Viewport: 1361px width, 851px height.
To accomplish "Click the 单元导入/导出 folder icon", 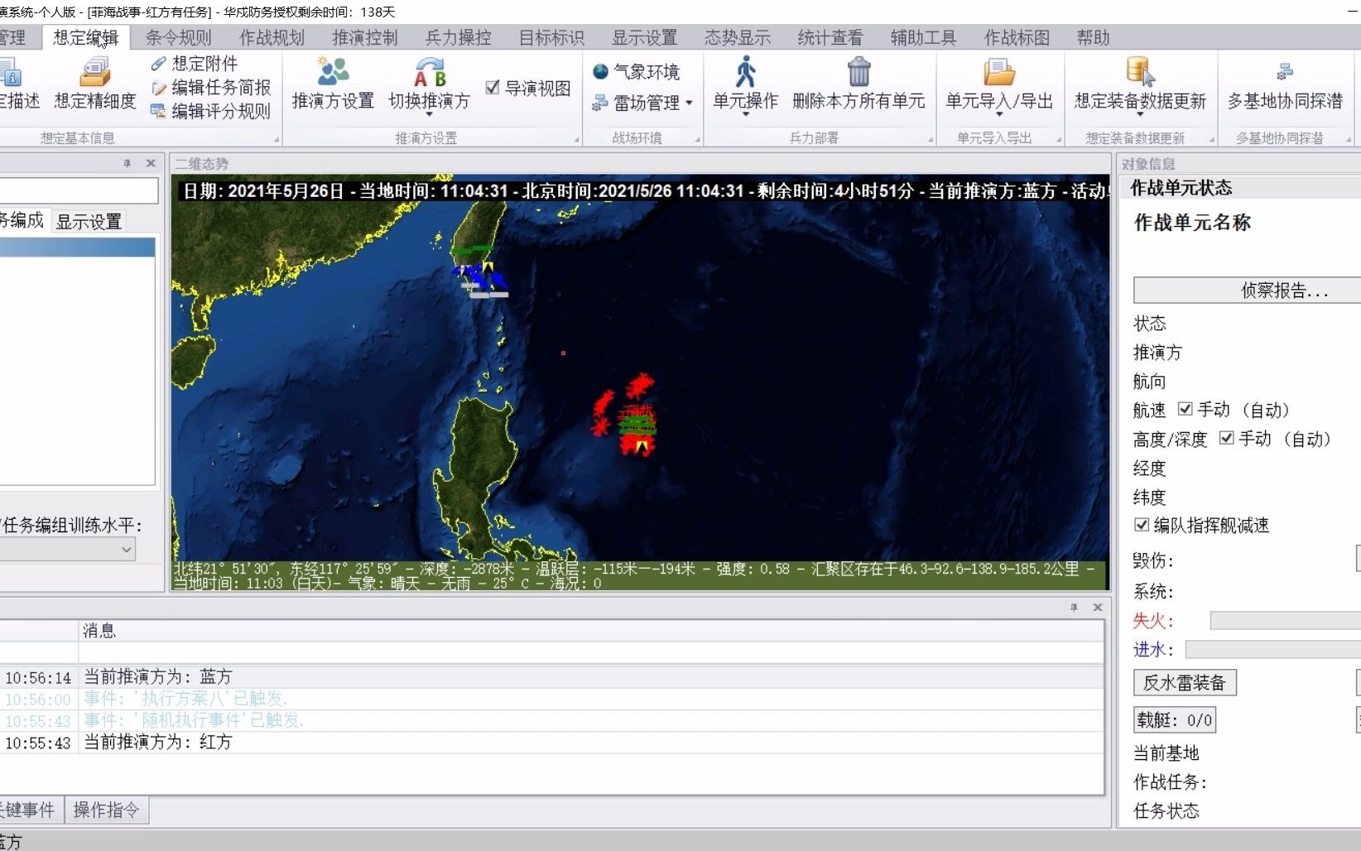I will [x=999, y=72].
